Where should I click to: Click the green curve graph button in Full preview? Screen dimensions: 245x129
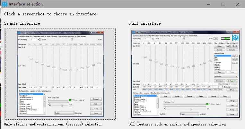232,81
